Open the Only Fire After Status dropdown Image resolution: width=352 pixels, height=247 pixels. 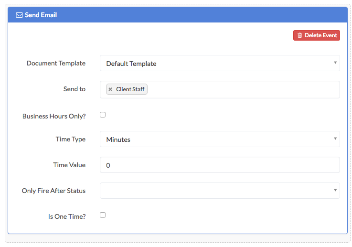point(220,191)
